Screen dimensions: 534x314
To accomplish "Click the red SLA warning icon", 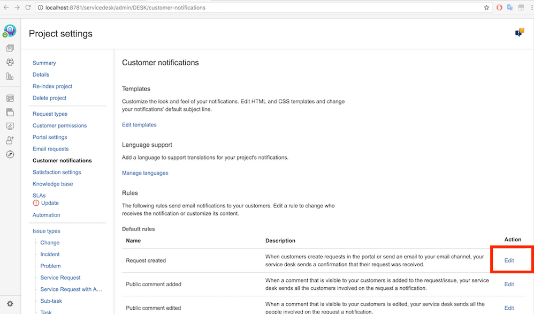I will pyautogui.click(x=36, y=203).
